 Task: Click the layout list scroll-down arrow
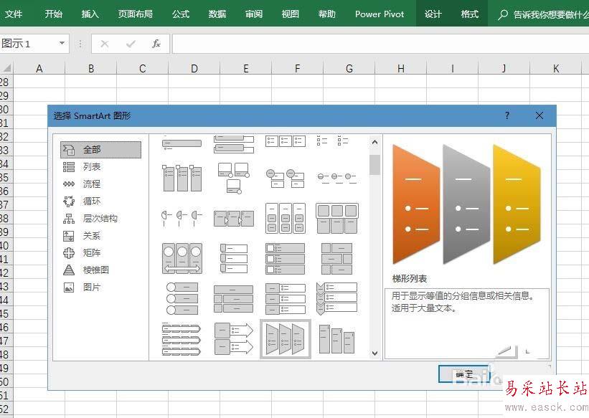[374, 353]
